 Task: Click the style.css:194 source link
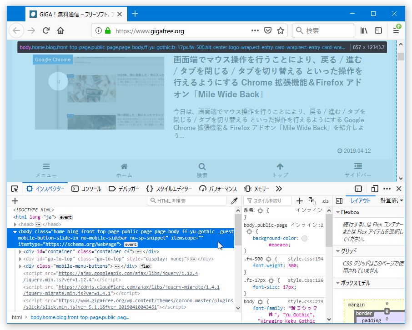306,259
